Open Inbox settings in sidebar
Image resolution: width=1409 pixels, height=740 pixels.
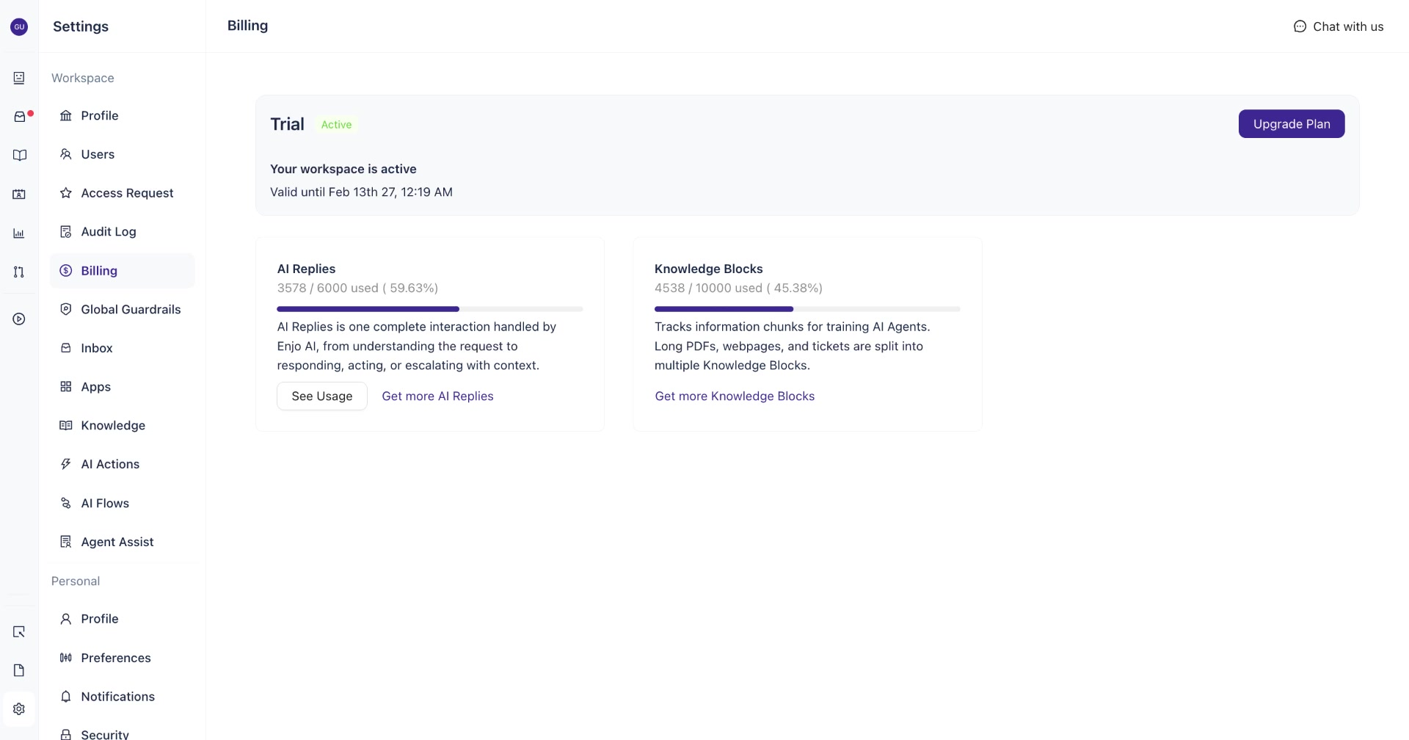pyautogui.click(x=122, y=348)
